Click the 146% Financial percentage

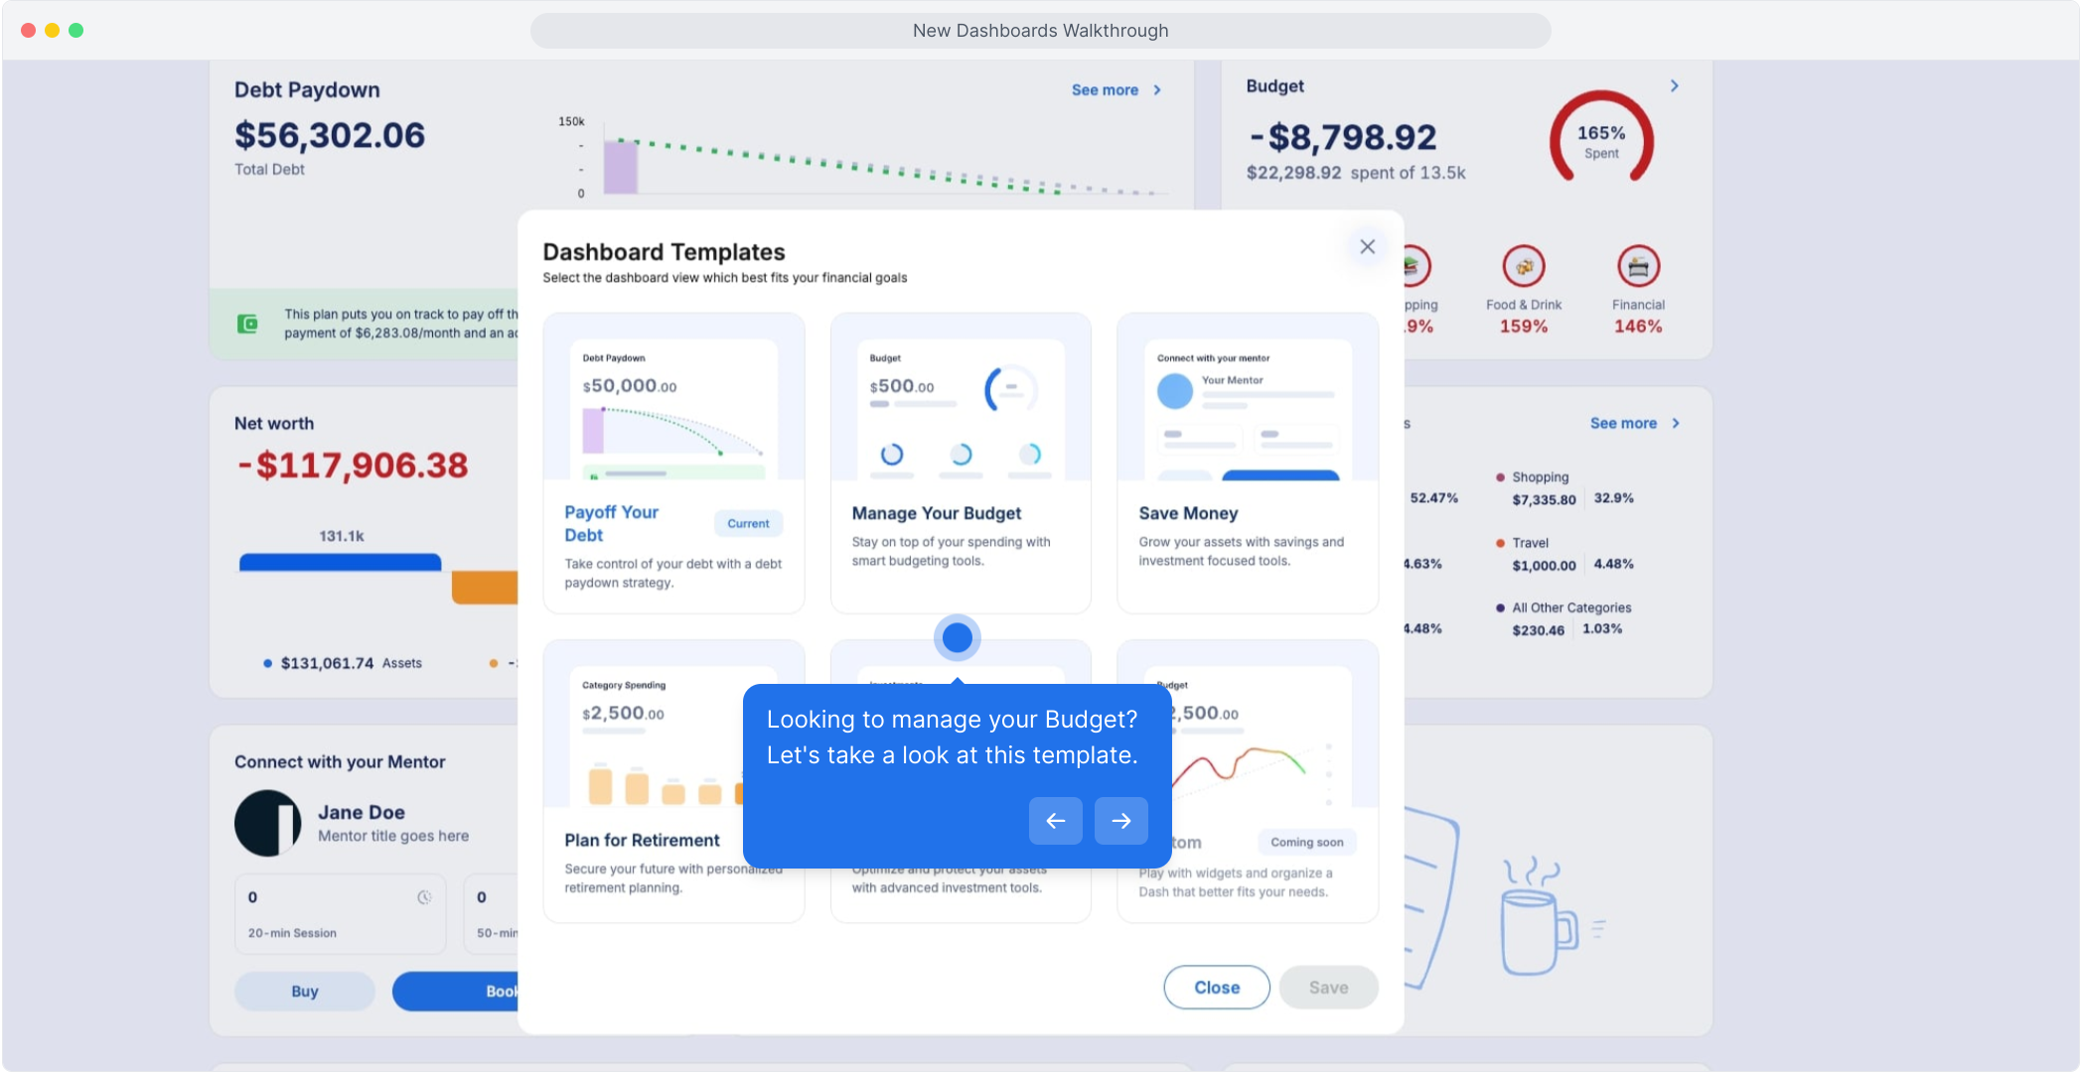point(1638,327)
